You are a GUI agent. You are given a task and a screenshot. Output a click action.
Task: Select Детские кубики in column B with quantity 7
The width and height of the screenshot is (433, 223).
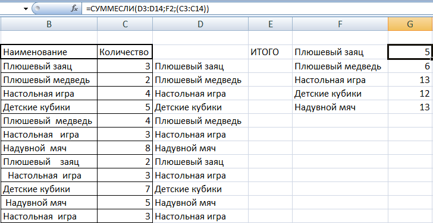49,189
